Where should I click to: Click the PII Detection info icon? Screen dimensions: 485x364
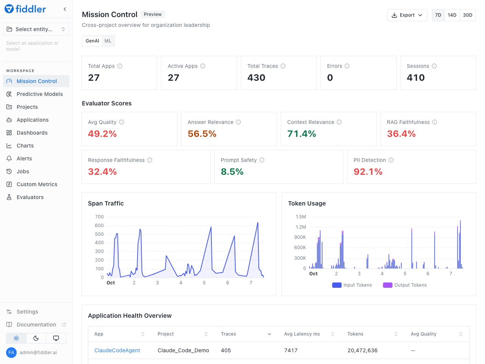click(x=391, y=160)
